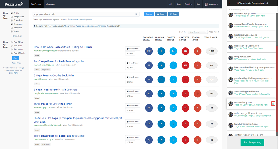Click total shares bubble 1,383
The image size is (278, 149).
pyautogui.click(x=212, y=51)
